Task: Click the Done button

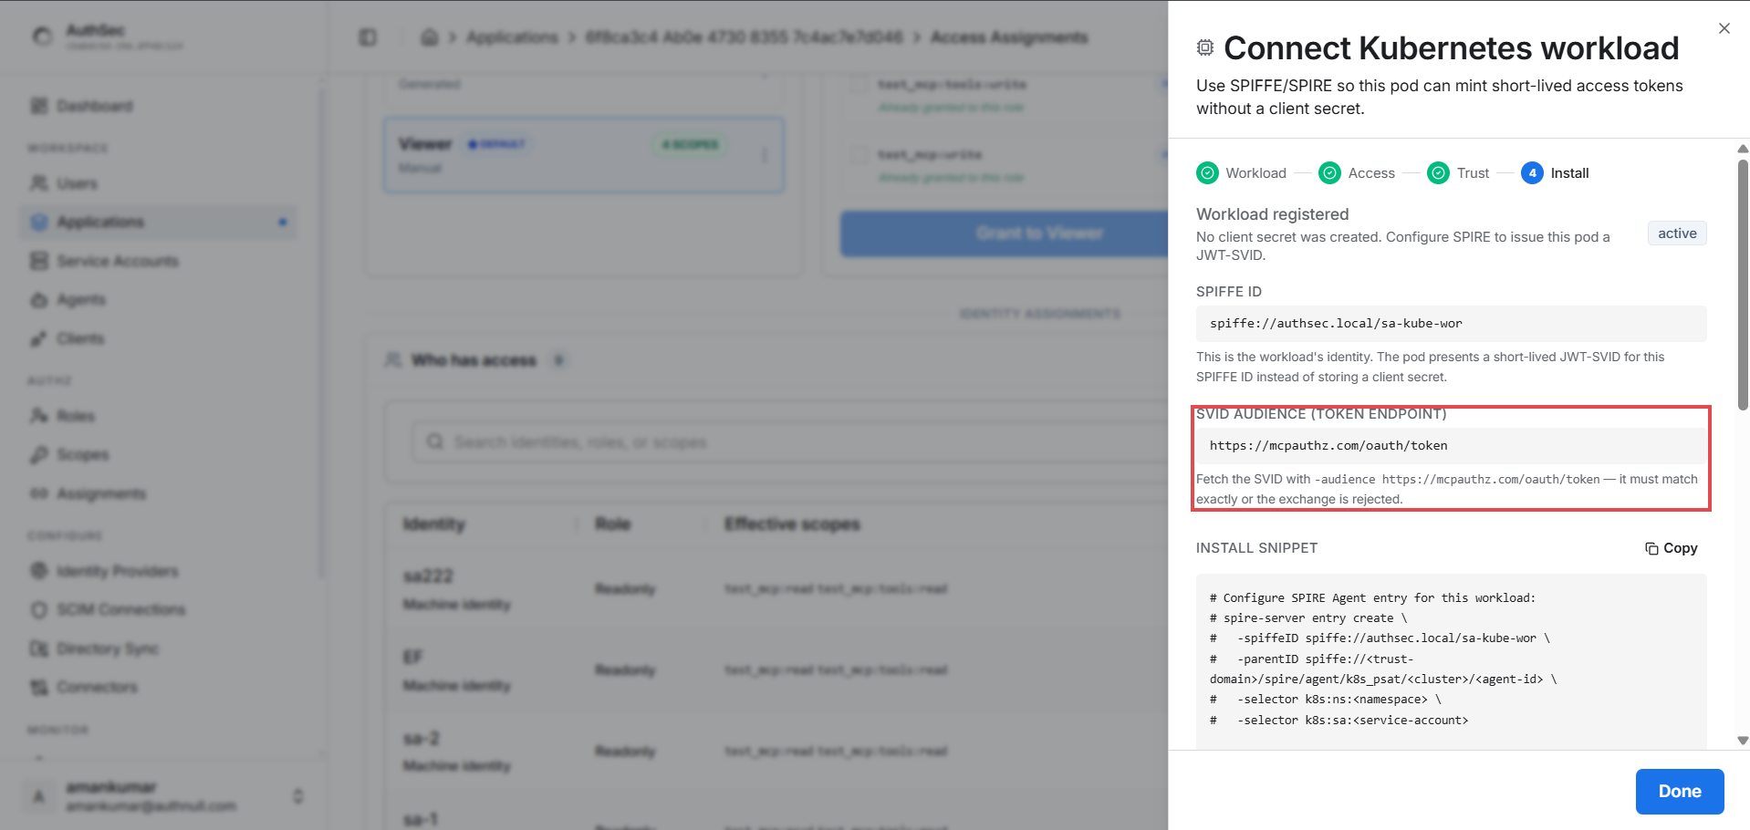Action: point(1679,791)
